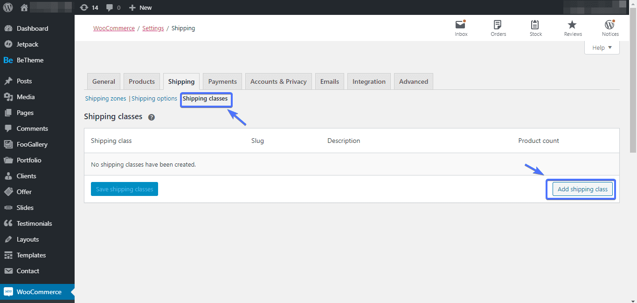637x303 pixels.
Task: Switch to the Payments settings tab
Action: click(x=222, y=81)
